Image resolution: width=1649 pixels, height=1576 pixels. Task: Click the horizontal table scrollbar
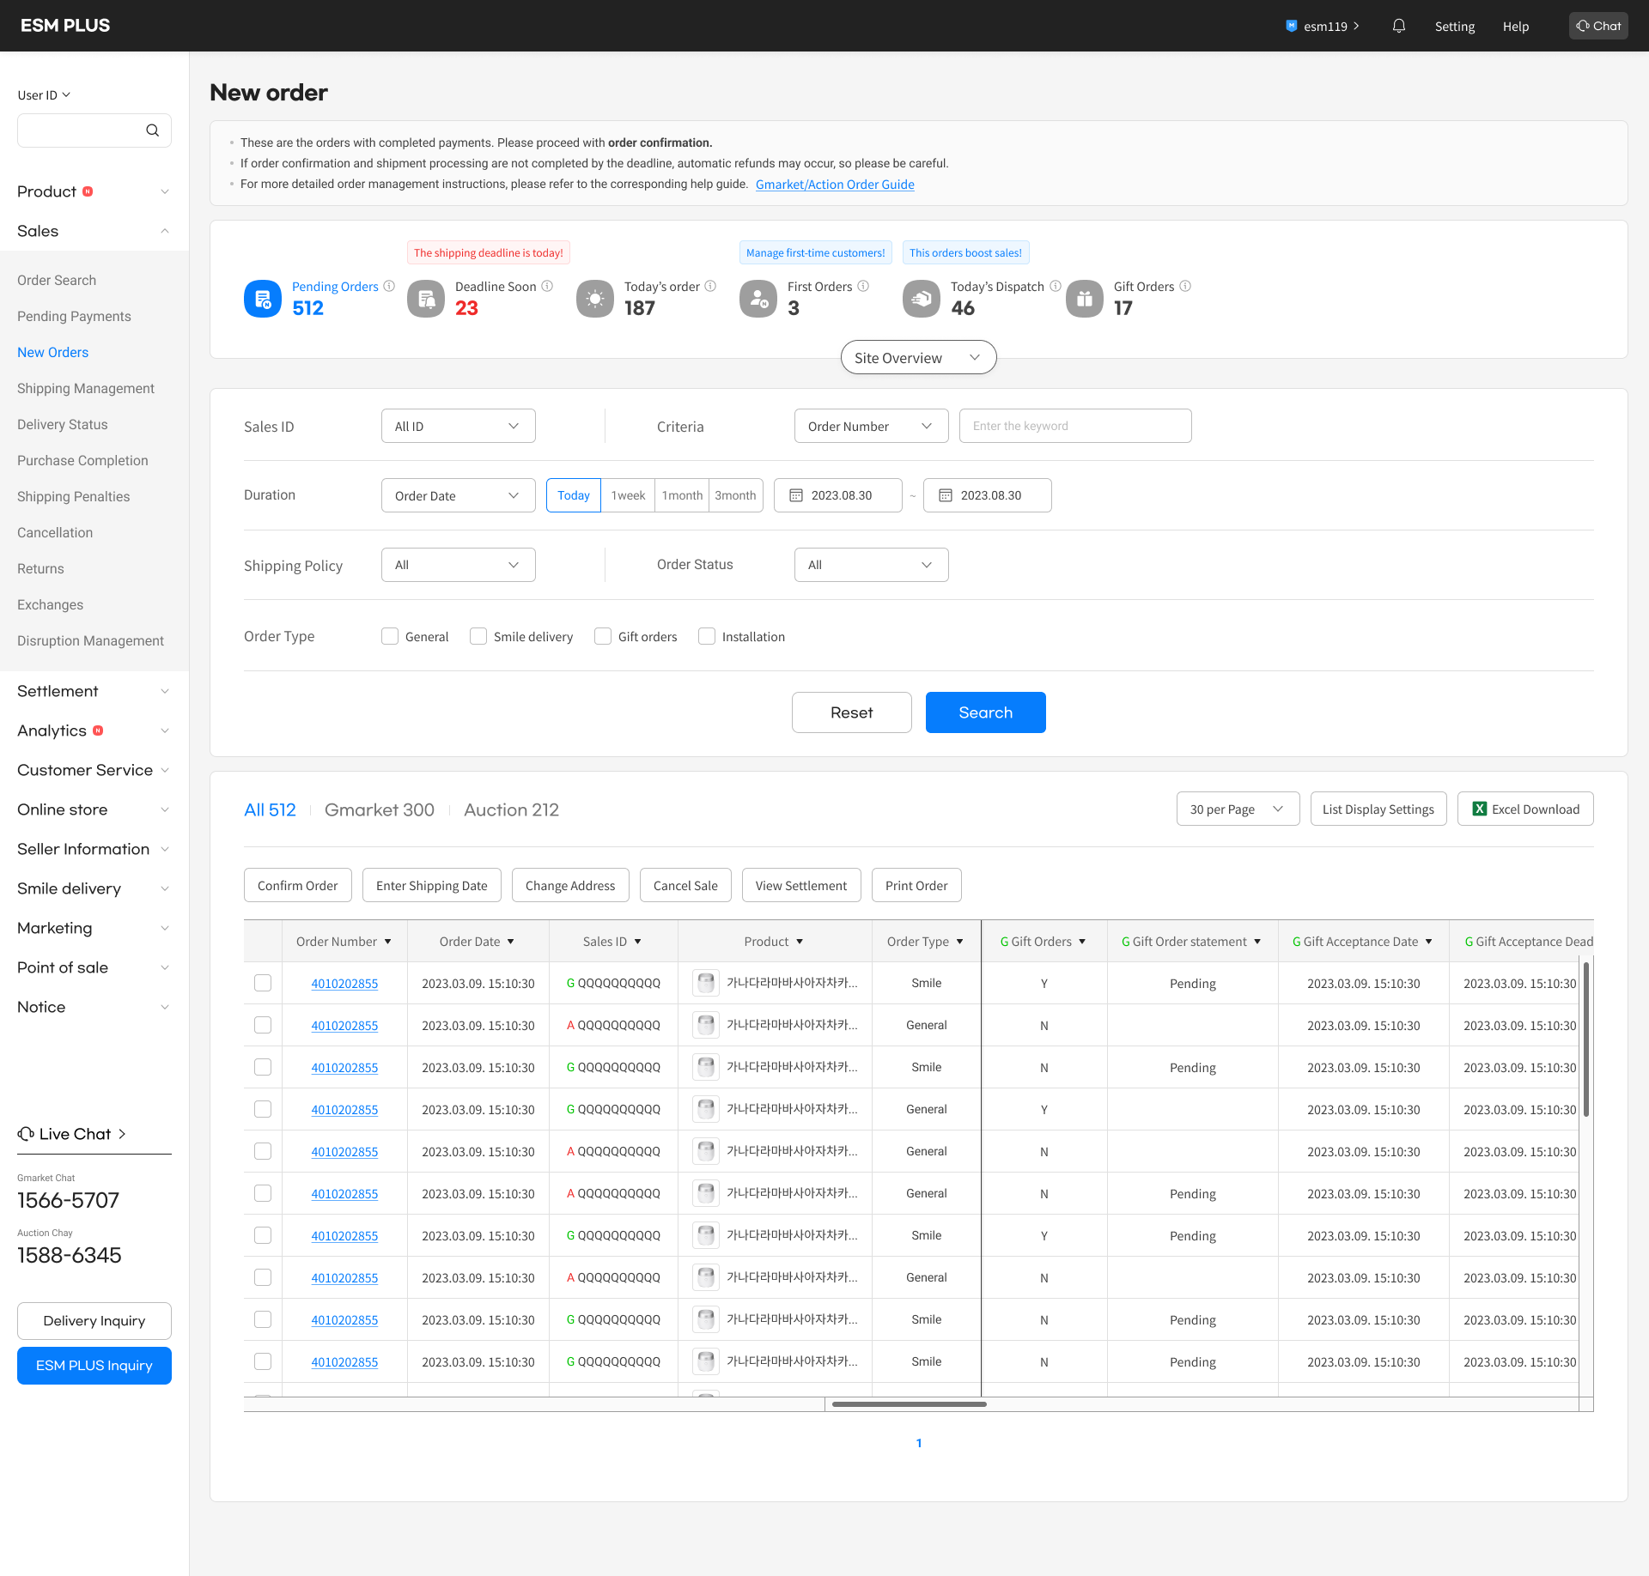tap(909, 1404)
